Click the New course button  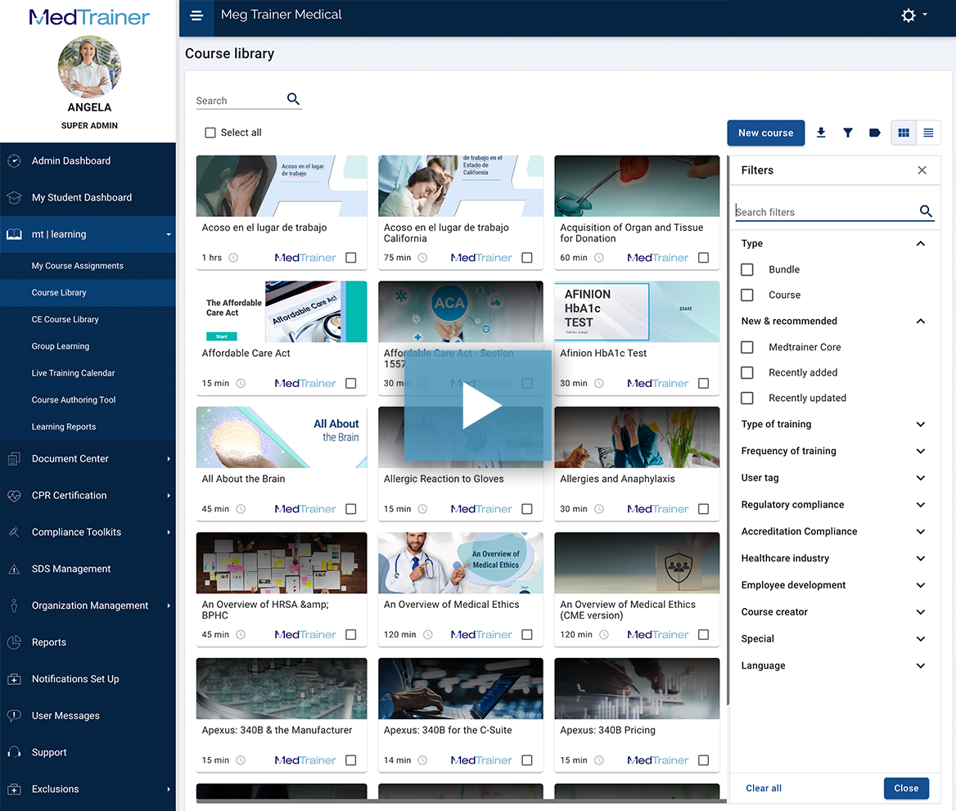[x=765, y=133]
